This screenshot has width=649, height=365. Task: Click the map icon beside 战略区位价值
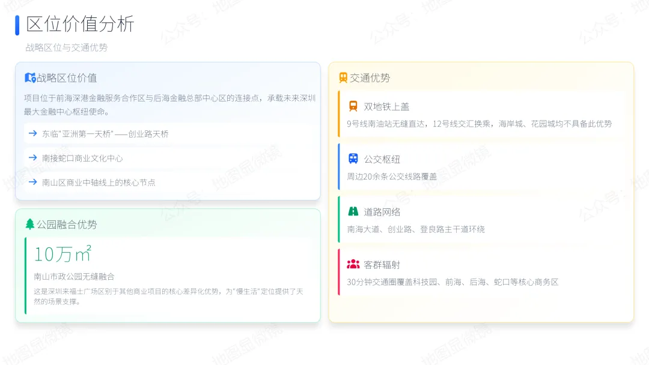pos(30,78)
